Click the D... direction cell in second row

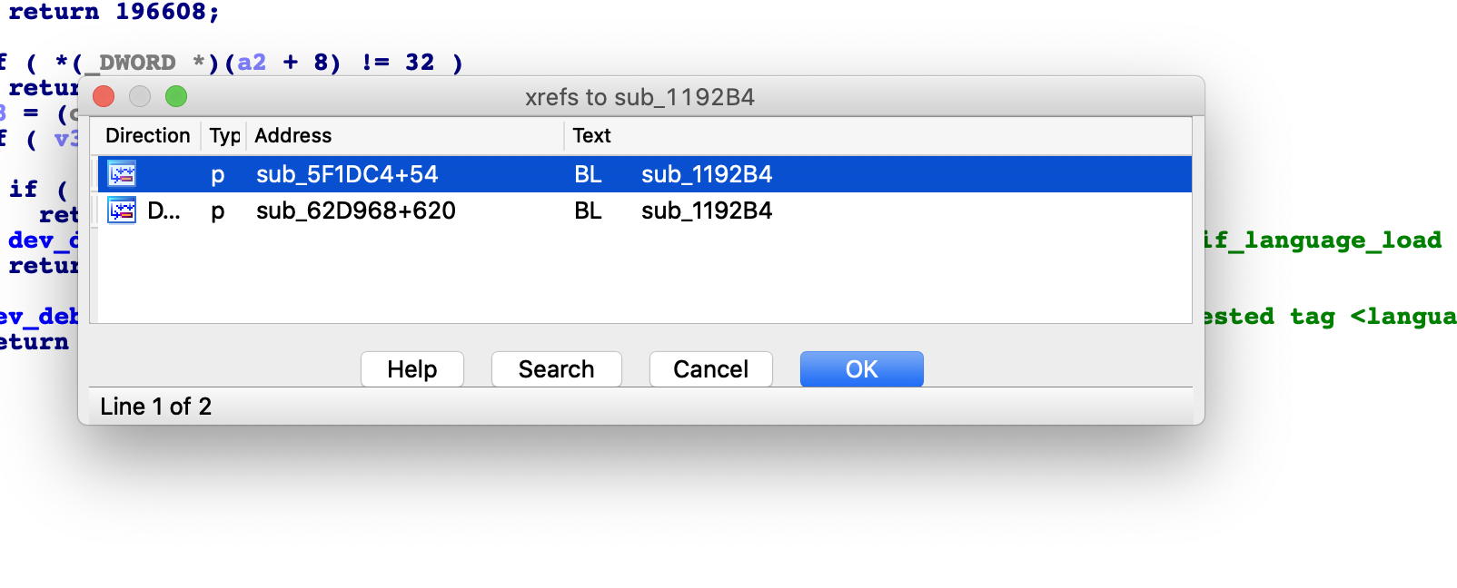point(164,211)
